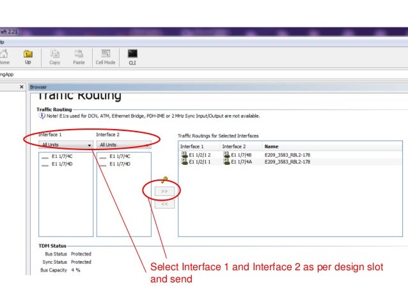The height and width of the screenshot is (306, 408).
Task: Select routing row E1 1/2/1 2
Action: 290,155
